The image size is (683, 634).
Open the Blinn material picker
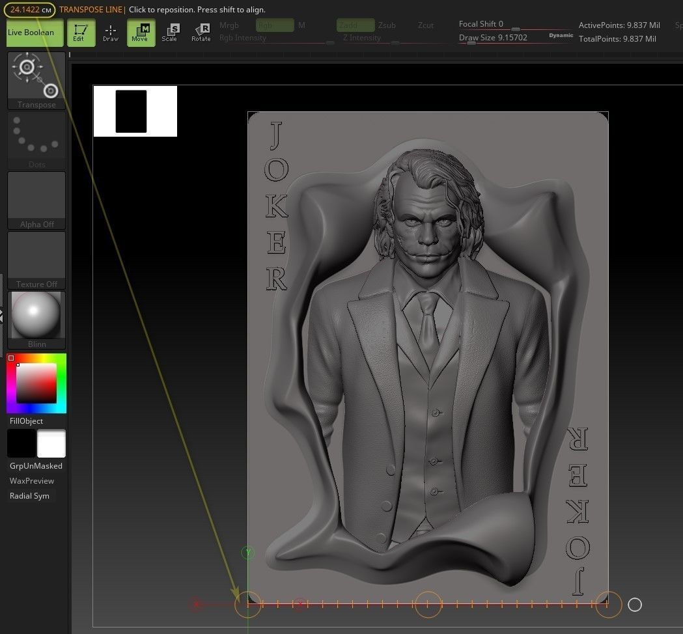[x=36, y=320]
